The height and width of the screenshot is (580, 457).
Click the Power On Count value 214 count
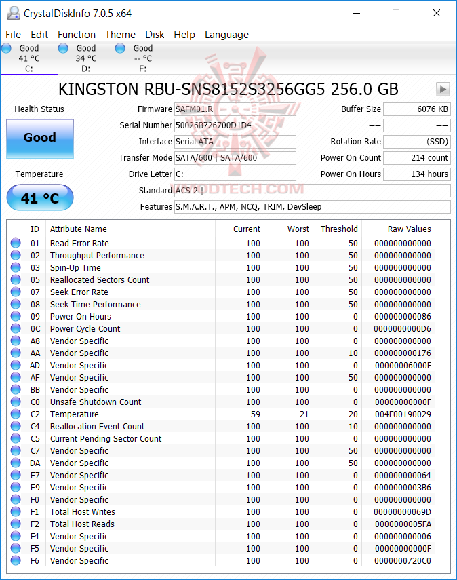417,158
